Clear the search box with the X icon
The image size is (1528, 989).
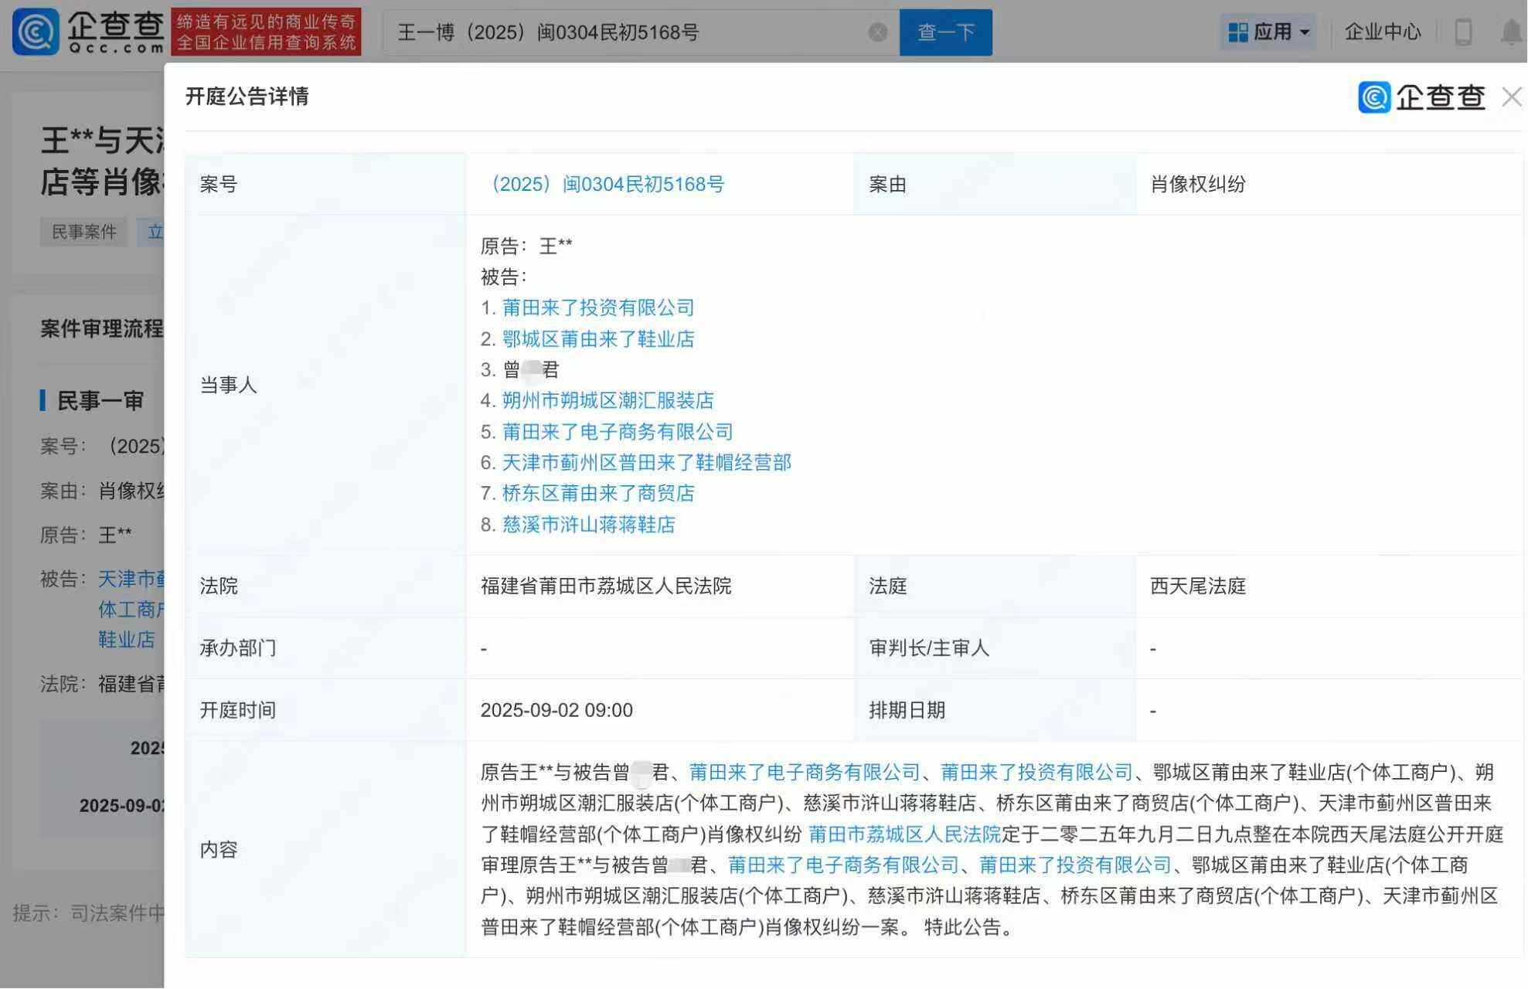click(877, 32)
